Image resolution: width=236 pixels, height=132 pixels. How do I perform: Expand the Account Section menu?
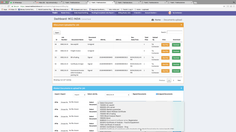point(151,13)
